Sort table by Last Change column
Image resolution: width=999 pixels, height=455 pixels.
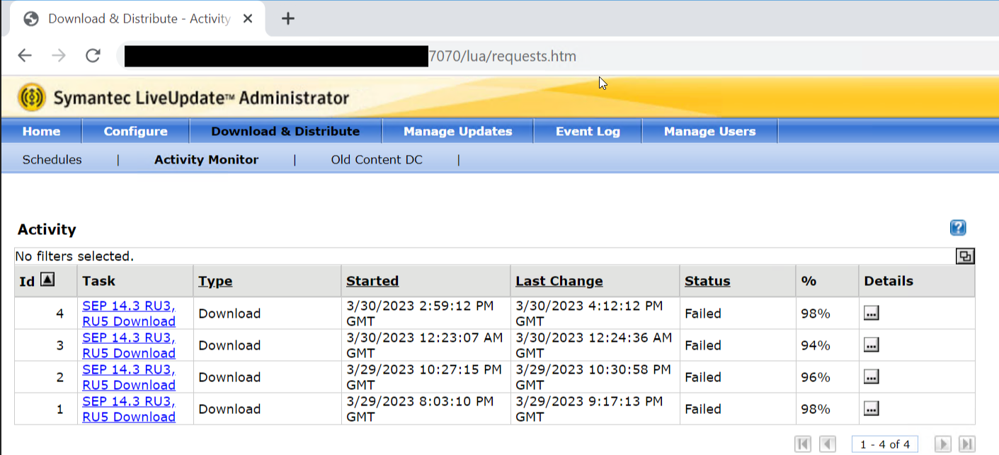click(559, 281)
